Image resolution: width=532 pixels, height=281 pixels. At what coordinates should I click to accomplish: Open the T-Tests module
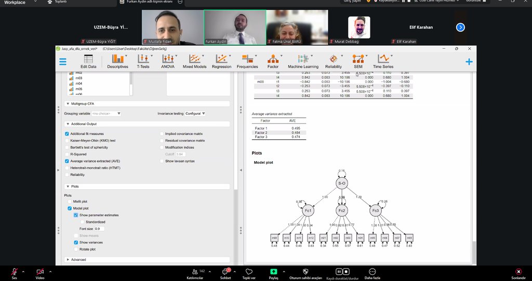tap(143, 61)
